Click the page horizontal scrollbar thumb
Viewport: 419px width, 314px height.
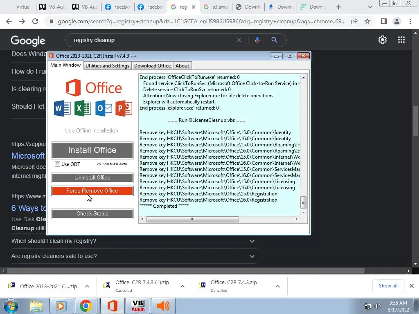(x=186, y=271)
